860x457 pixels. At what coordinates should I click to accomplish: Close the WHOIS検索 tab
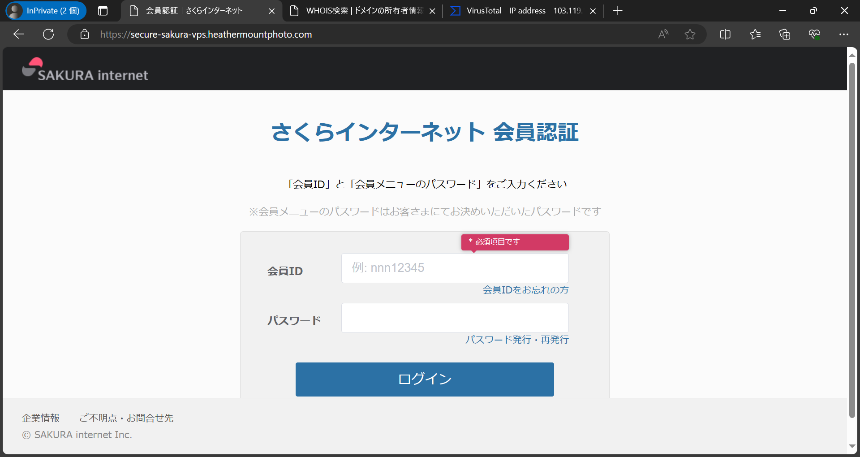tap(432, 11)
